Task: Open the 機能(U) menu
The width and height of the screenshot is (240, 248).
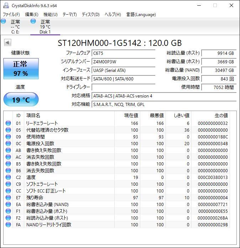Action: pyautogui.click(x=51, y=15)
